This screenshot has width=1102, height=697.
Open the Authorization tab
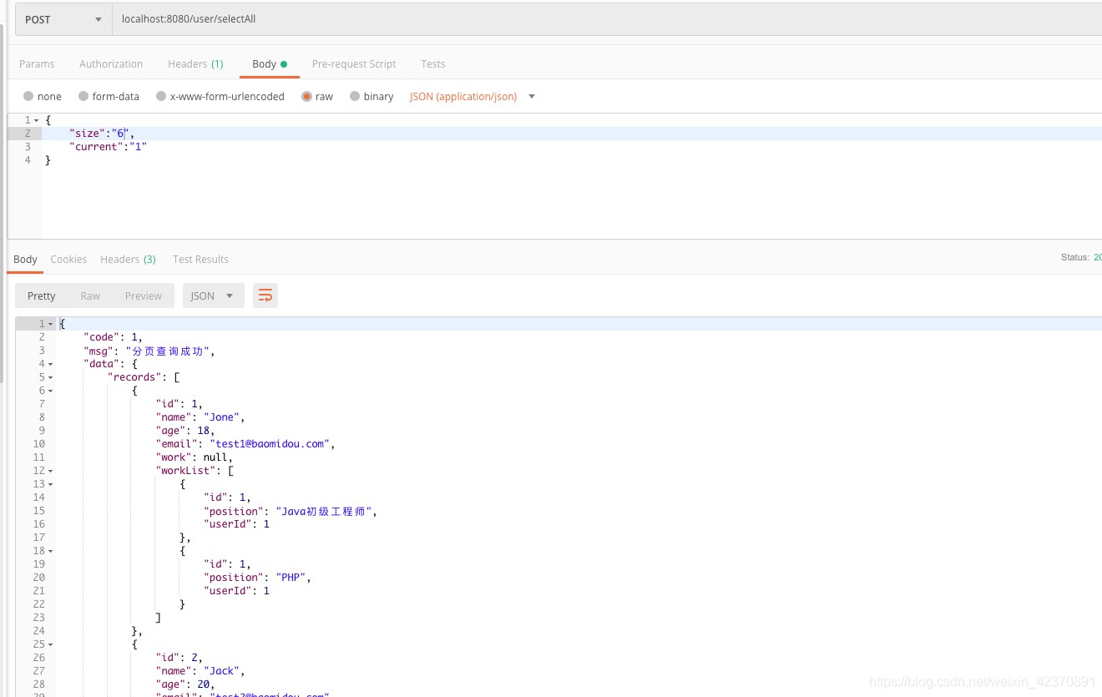[111, 64]
